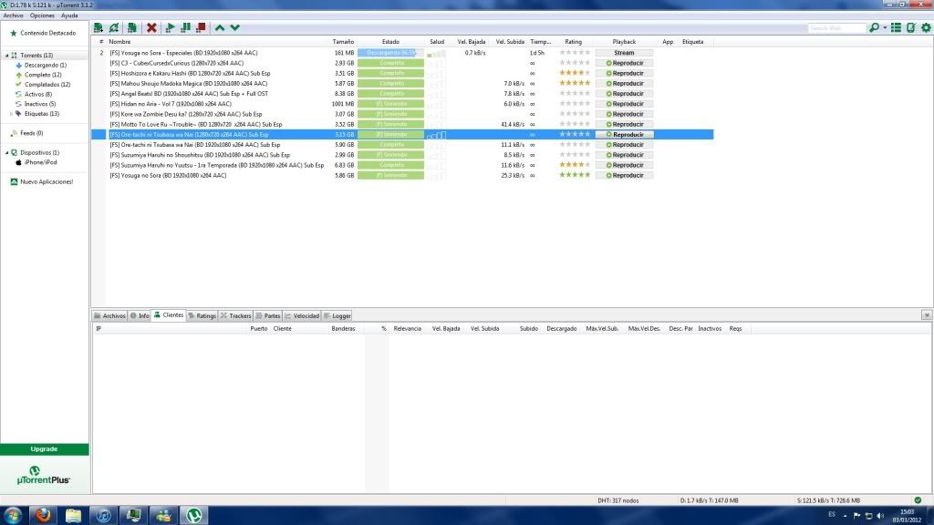
Task: Pause the selected torrent from the toolbar
Action: point(185,28)
